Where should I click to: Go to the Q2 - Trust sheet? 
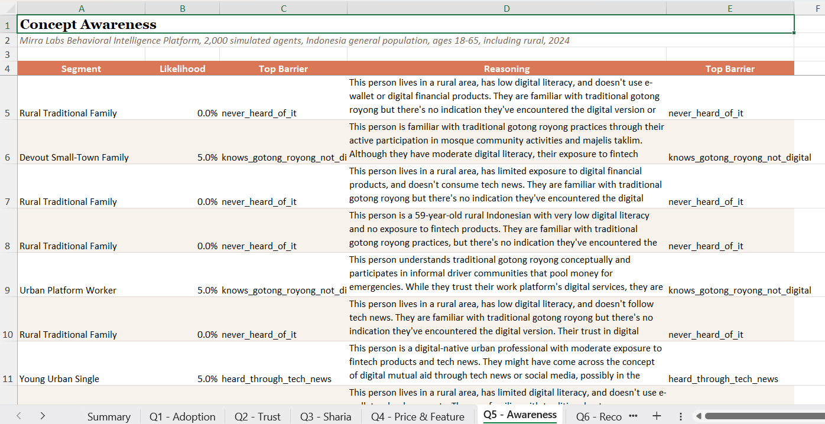point(257,416)
